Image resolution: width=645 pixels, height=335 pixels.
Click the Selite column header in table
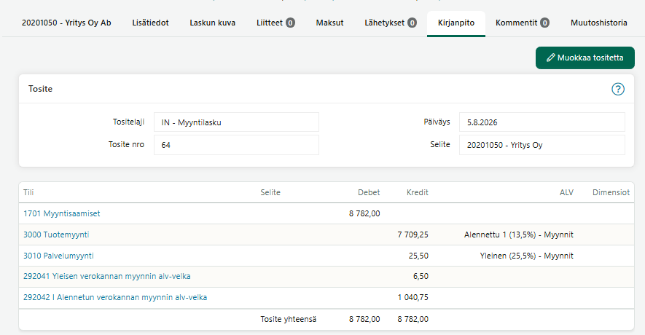(x=270, y=192)
